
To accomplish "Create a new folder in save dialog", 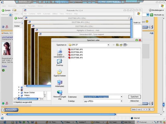I will [121, 45].
